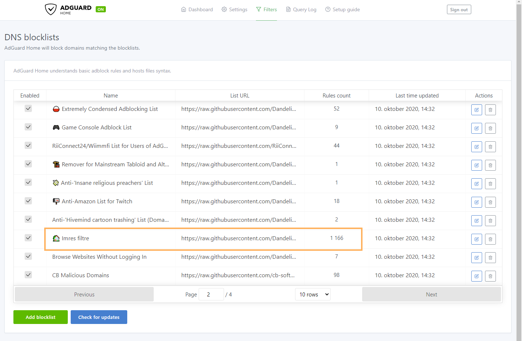
Task: Delete the Anti-'Insane religious preachers' List
Action: coord(490,184)
